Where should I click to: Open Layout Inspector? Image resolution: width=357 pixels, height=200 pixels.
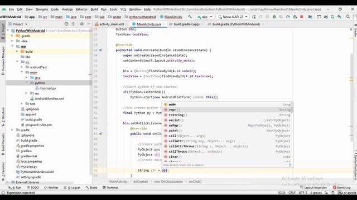coord(313,188)
